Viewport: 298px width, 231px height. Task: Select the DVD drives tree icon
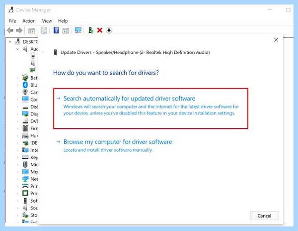[25, 121]
